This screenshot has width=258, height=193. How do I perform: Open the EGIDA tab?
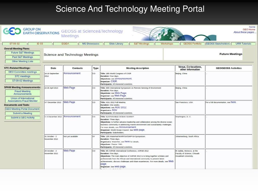point(65,44)
